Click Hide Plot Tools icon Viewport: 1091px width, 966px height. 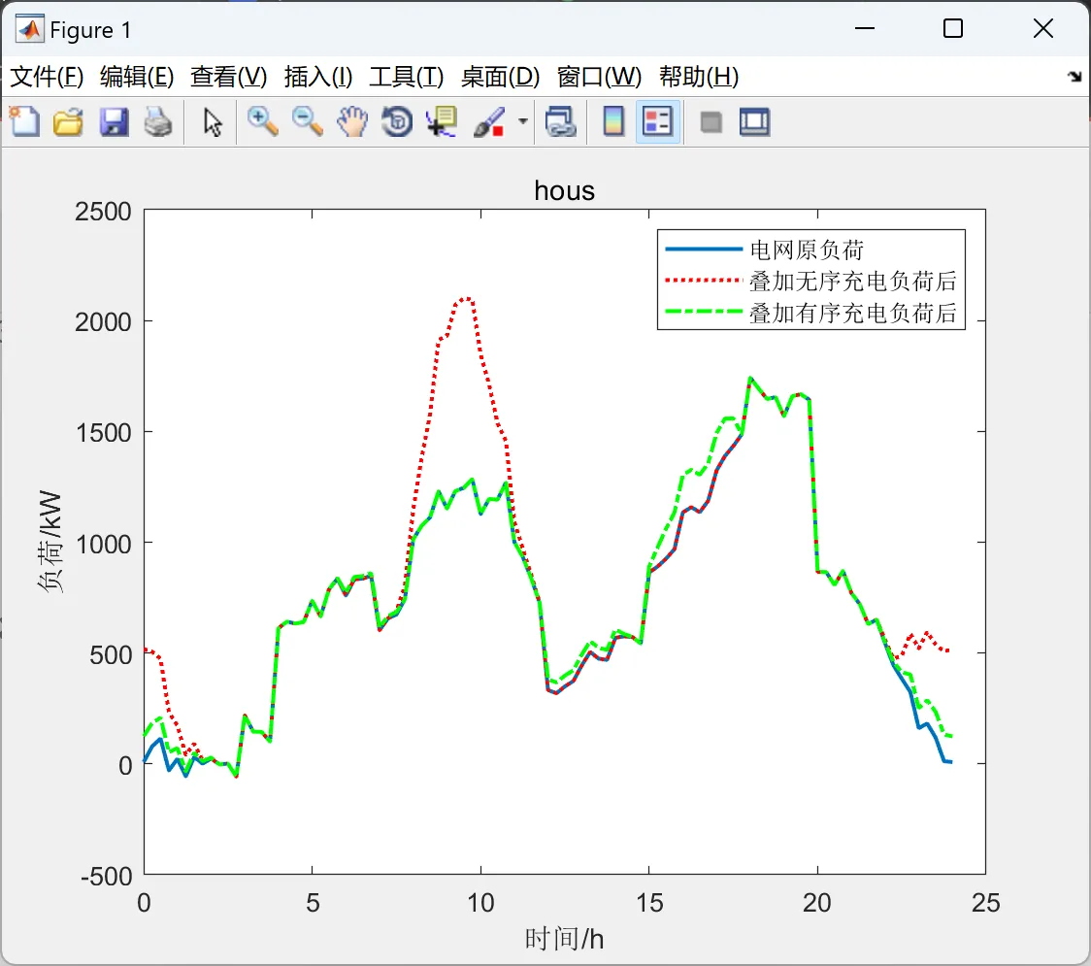click(711, 122)
